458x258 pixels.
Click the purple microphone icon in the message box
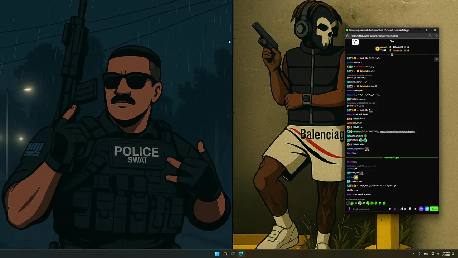tap(349, 209)
